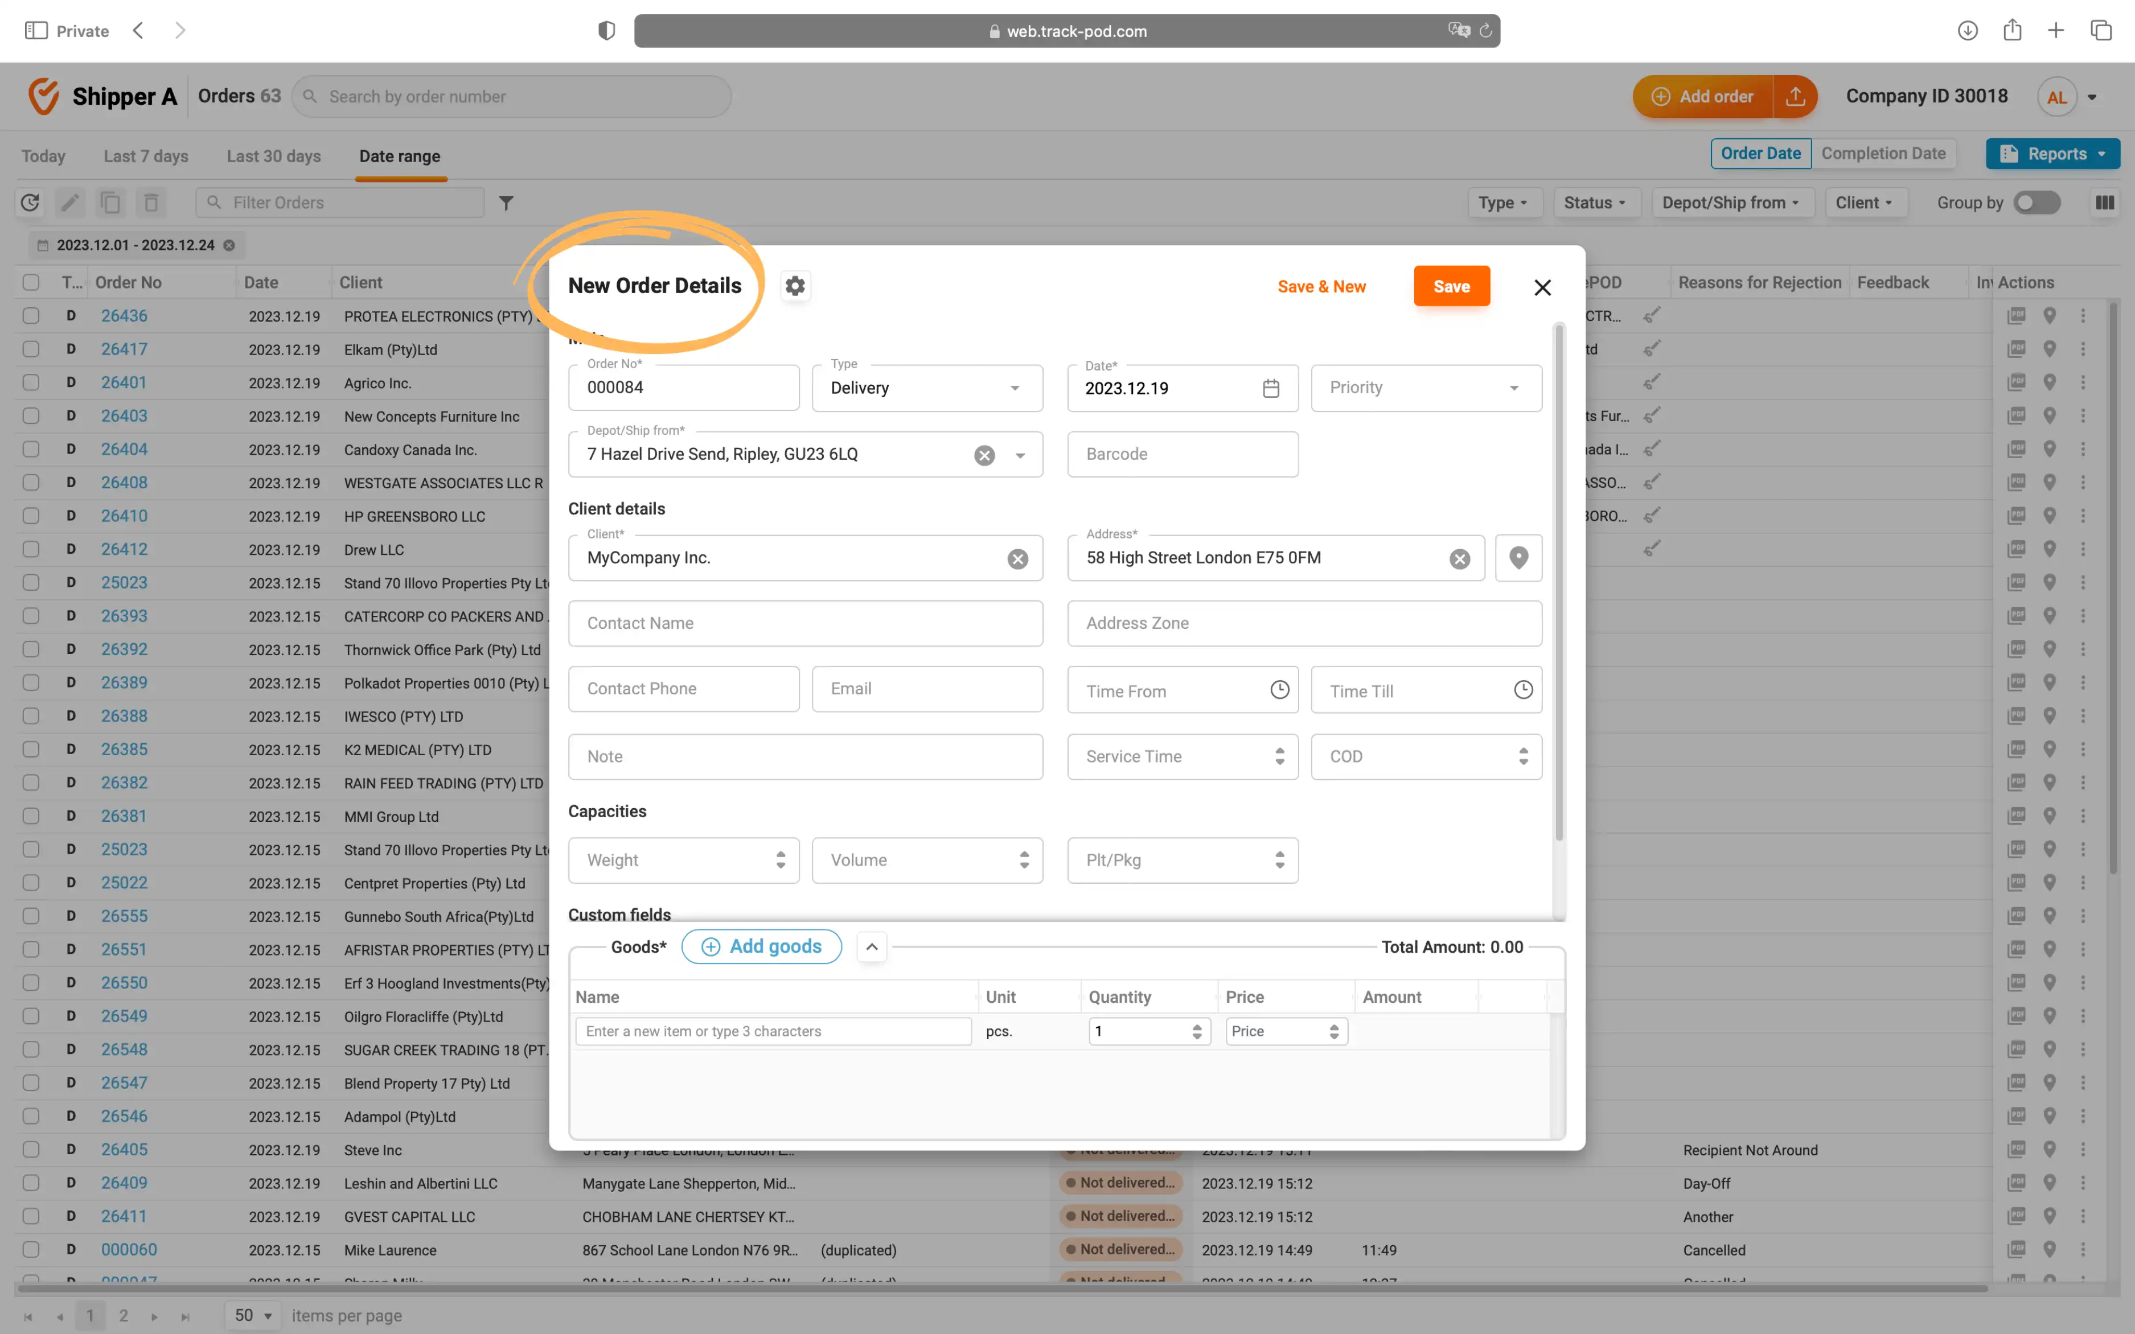Toggle the Group by switch
The image size is (2135, 1334).
tap(2037, 203)
